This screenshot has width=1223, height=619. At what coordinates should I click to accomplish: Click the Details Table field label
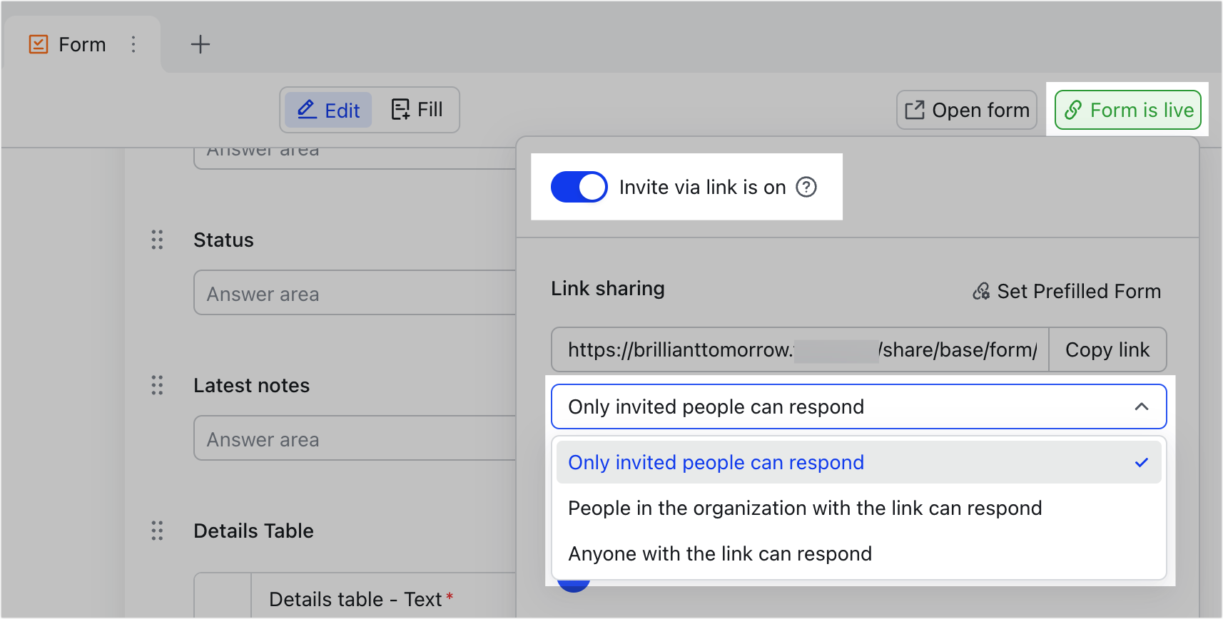point(253,531)
